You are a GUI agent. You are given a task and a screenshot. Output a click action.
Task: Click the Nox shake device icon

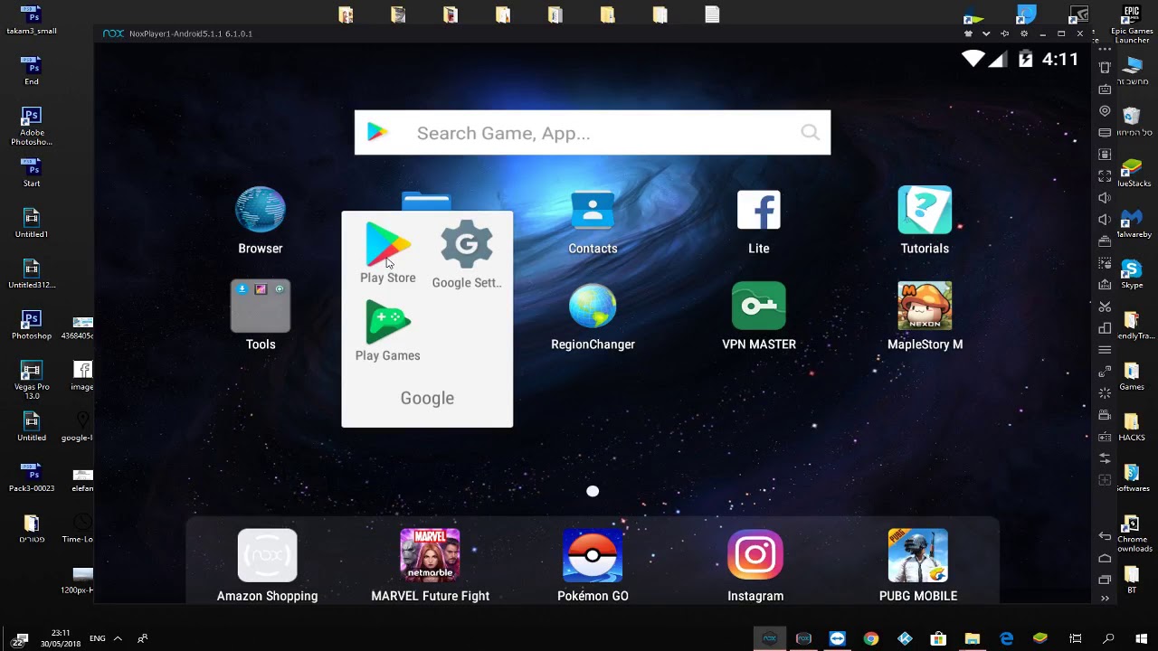[1105, 67]
